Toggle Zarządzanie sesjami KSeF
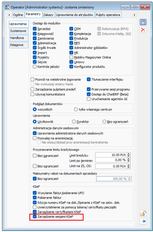This screenshot has height=232, width=153. click(35, 217)
